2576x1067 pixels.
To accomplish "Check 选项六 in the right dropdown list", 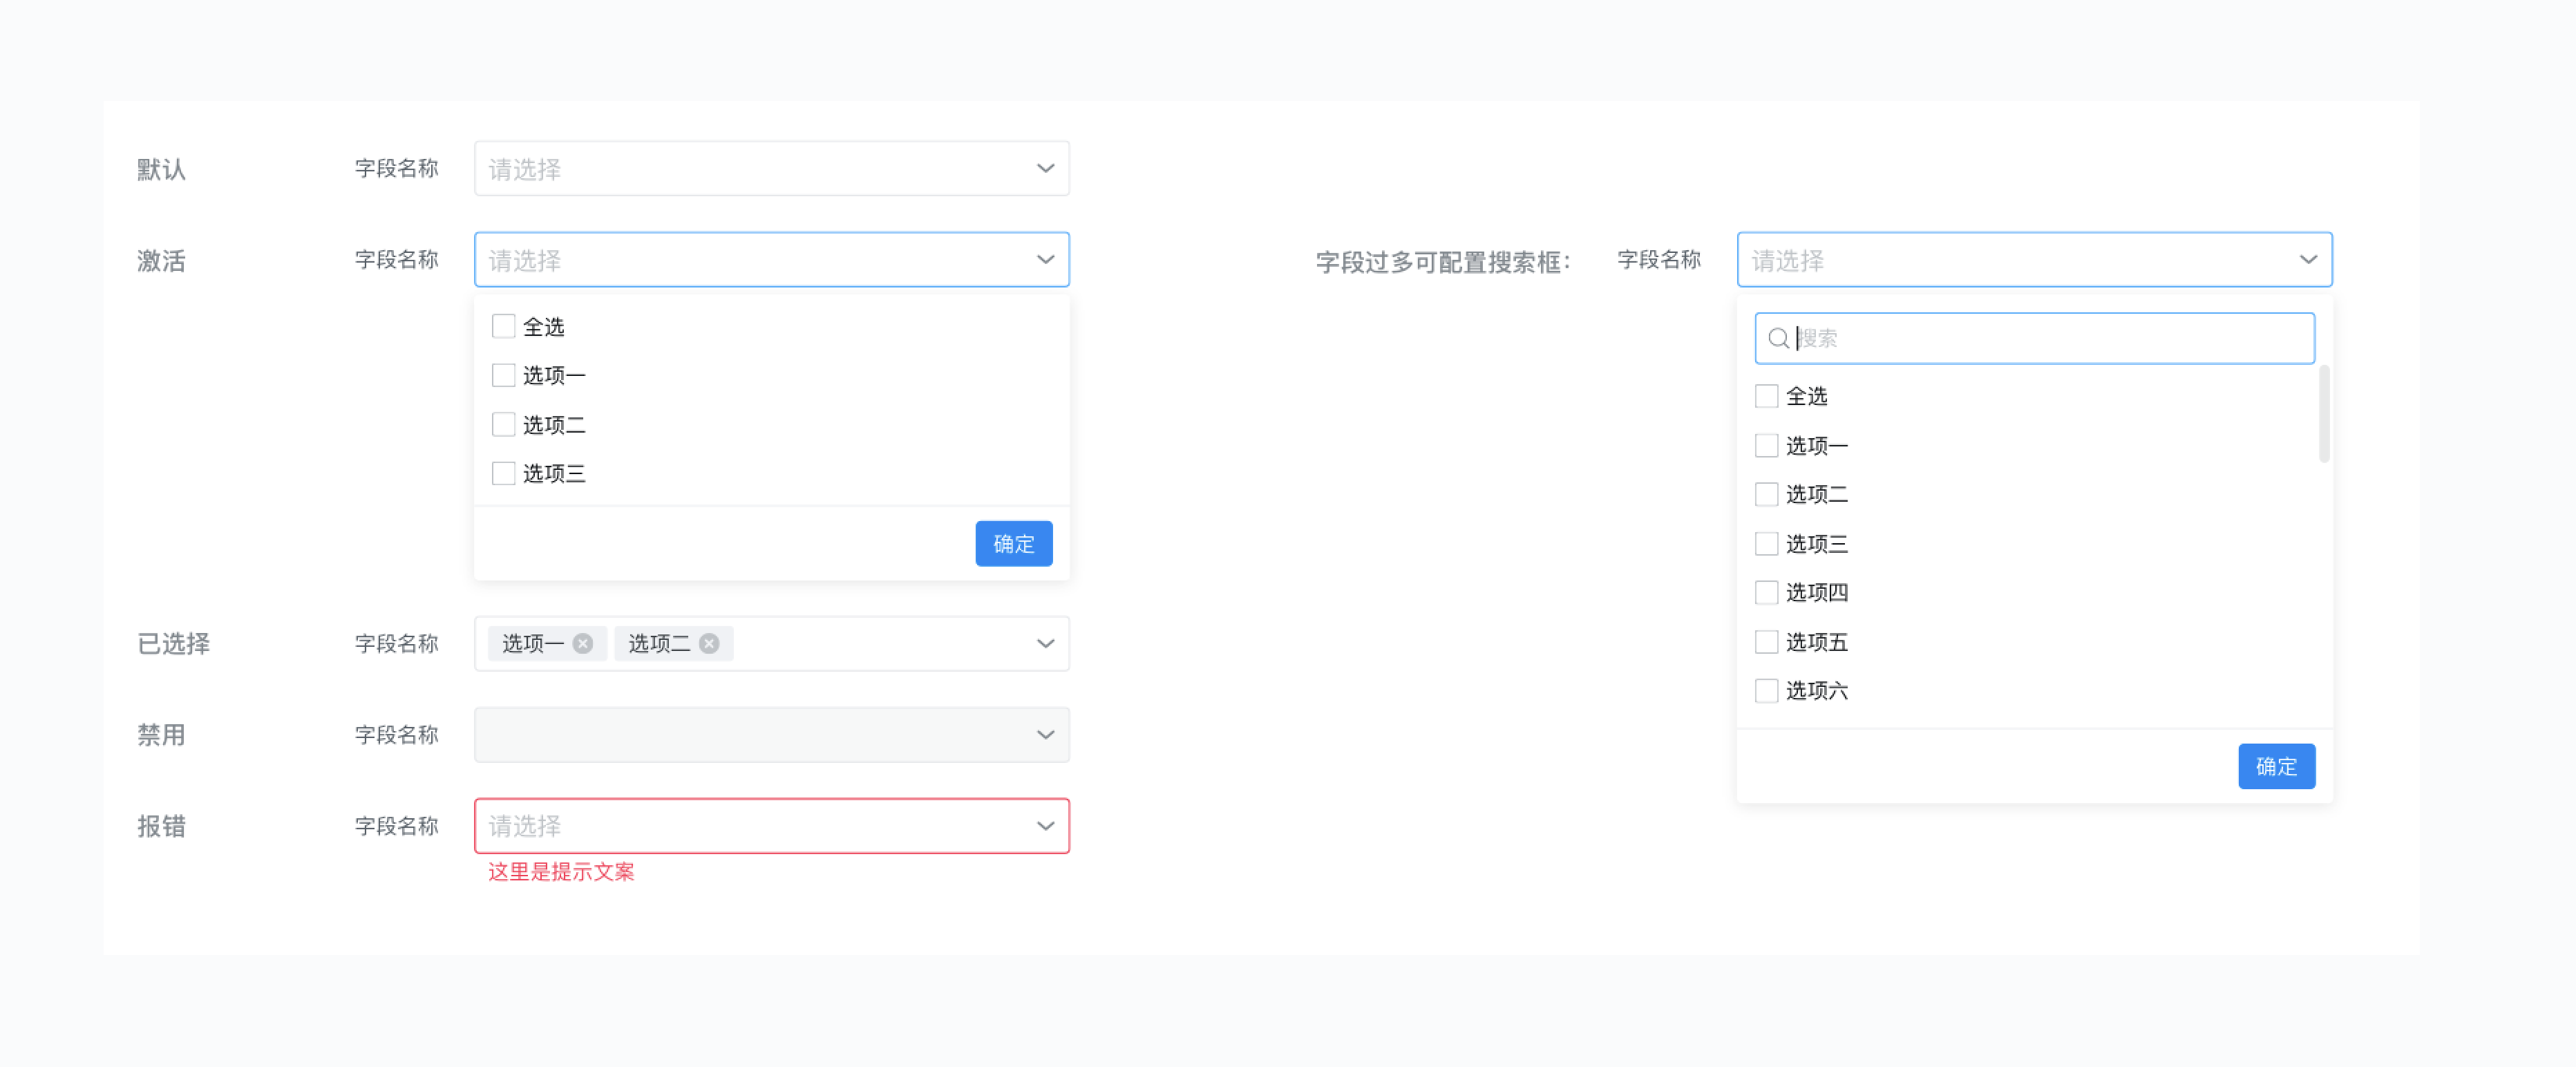I will click(1767, 690).
